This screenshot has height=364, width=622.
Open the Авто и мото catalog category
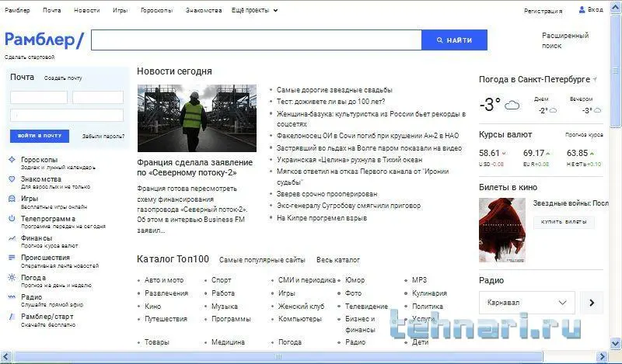164,280
